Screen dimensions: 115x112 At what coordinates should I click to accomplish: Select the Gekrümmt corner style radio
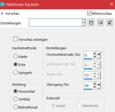[79, 105]
